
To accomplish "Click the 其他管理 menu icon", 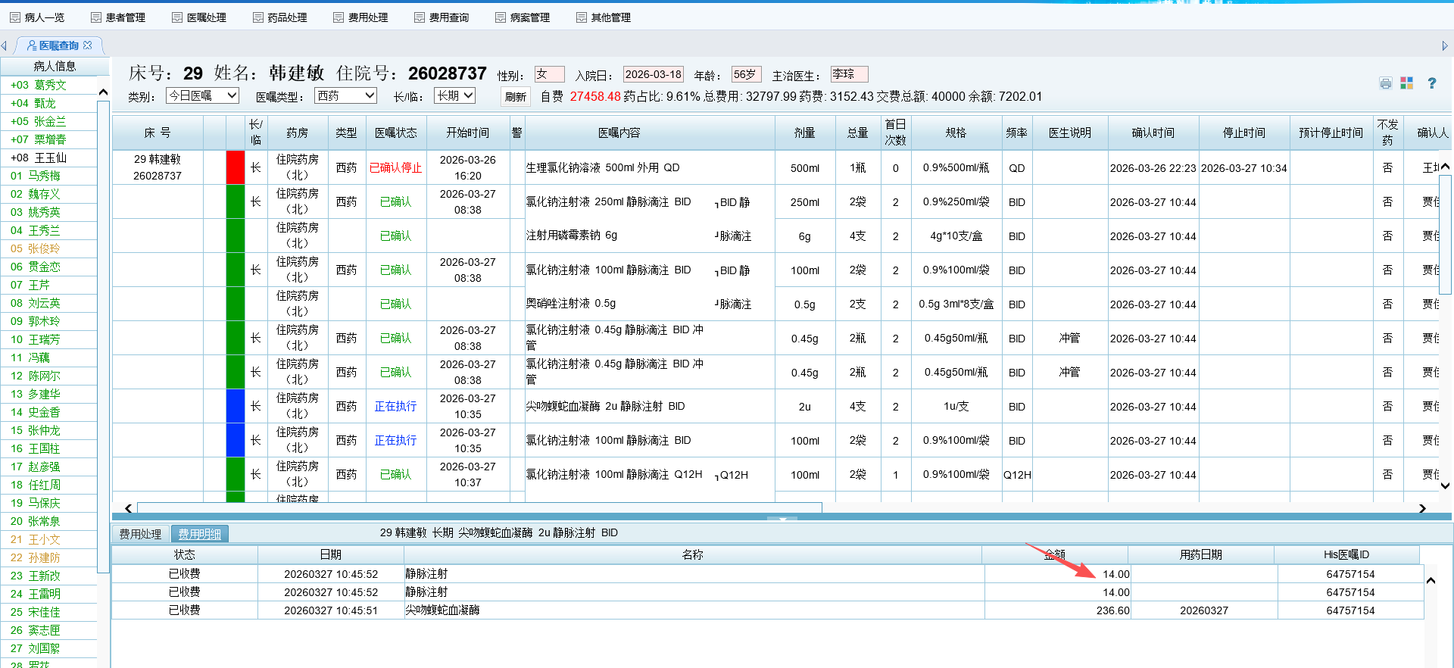I will (x=582, y=17).
